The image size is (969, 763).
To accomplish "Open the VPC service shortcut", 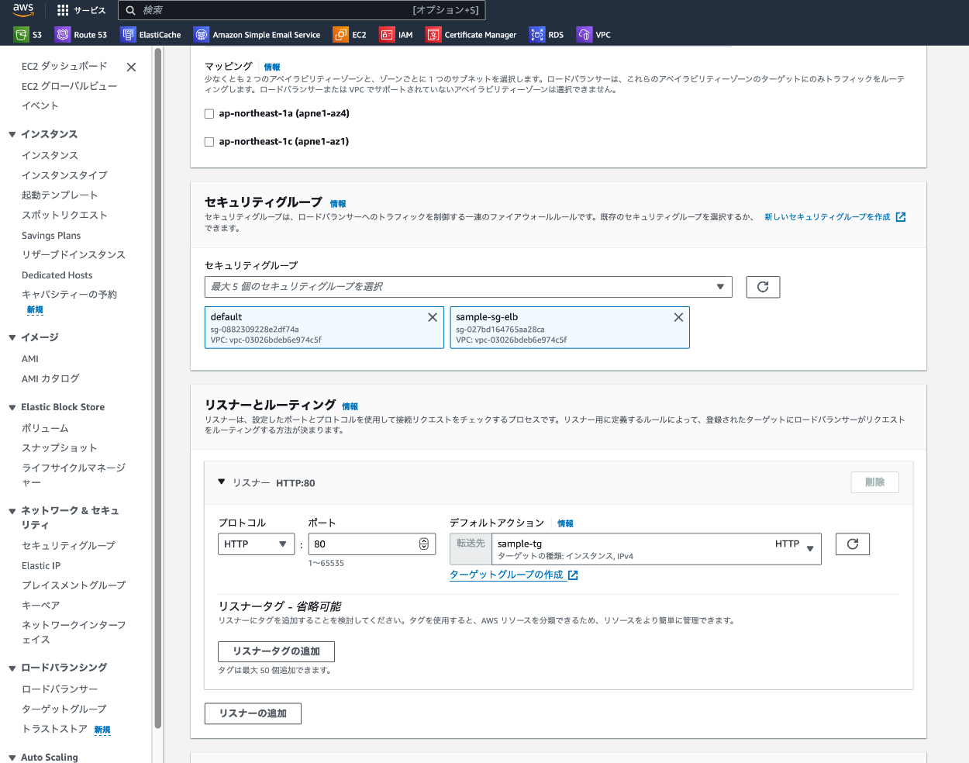I will coord(585,35).
